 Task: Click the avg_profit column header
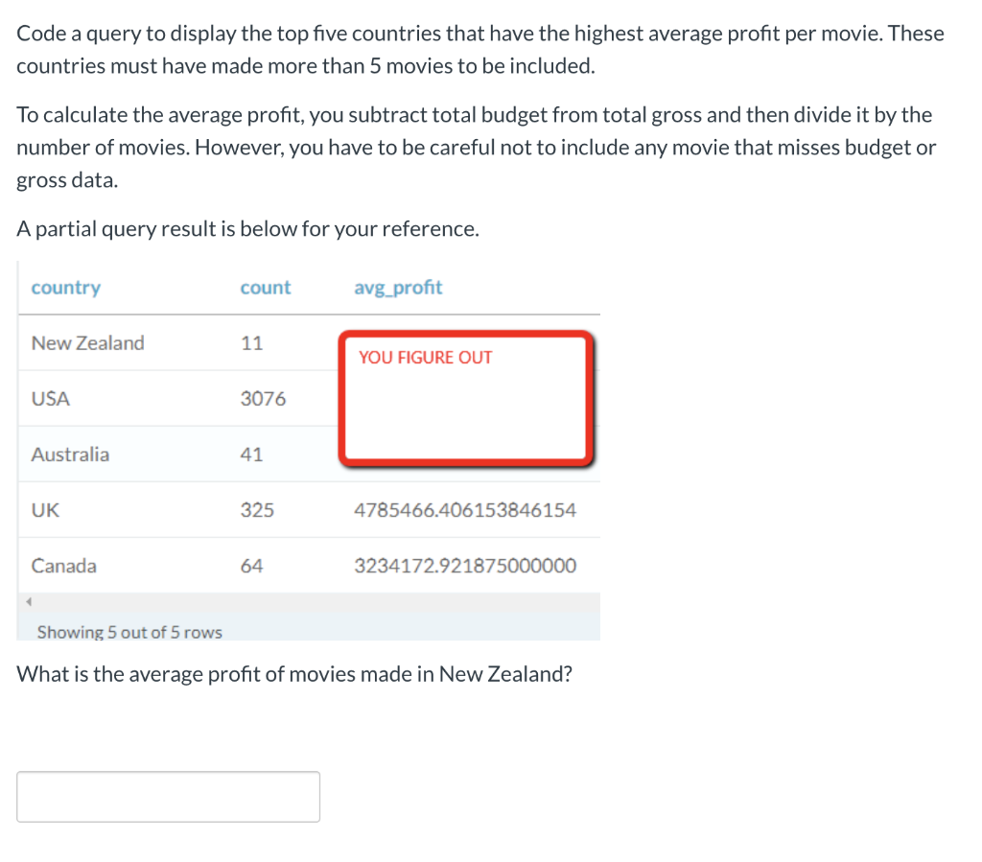398,288
